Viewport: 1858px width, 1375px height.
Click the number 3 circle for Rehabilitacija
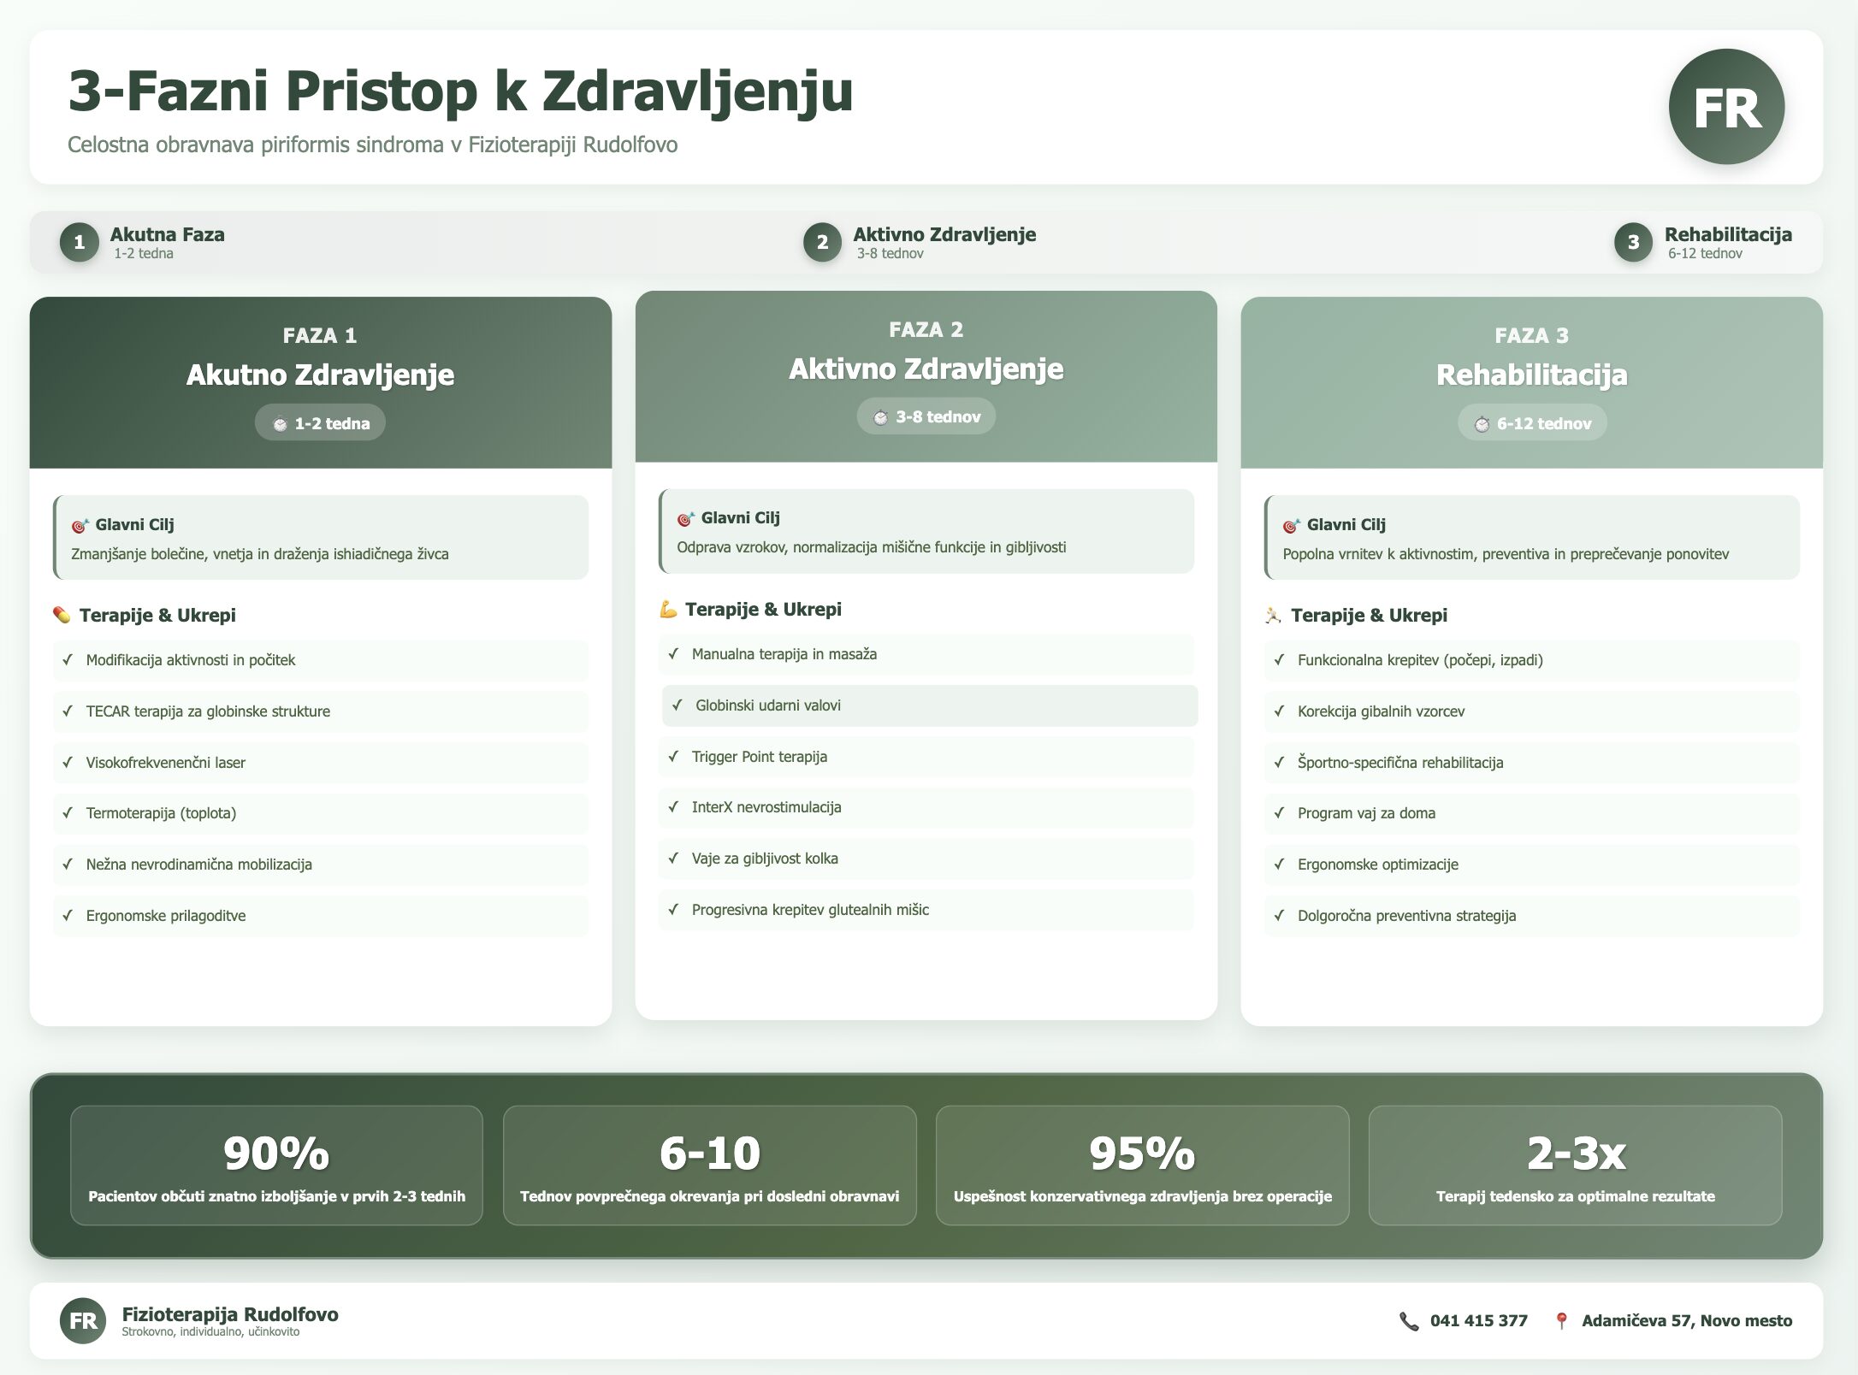pyautogui.click(x=1633, y=242)
